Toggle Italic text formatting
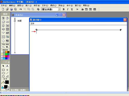129x96 pixels. coord(68,9)
